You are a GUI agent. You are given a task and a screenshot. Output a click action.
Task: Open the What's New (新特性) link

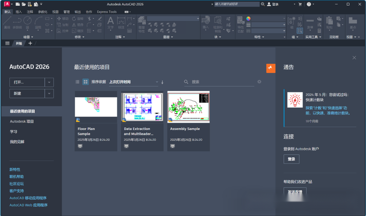click(x=15, y=170)
